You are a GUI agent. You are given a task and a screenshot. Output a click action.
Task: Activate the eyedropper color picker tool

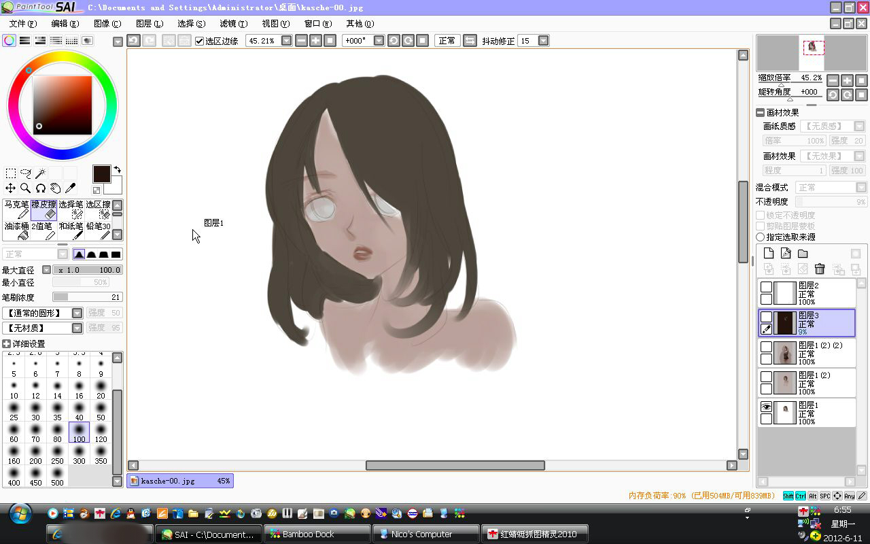click(71, 188)
